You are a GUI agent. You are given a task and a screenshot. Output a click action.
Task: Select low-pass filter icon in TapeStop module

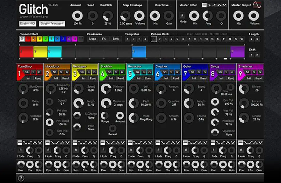[25, 143]
